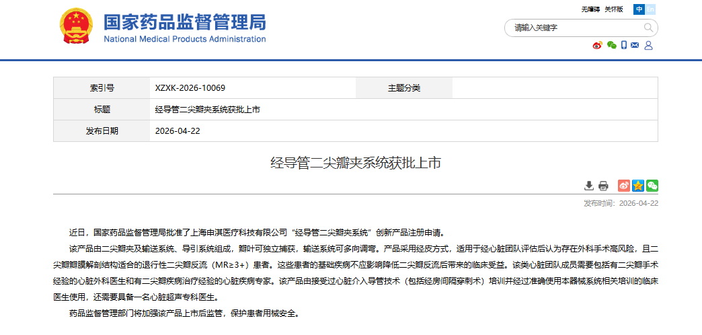Share article to Weibo red icon
This screenshot has width=702, height=335.
[x=624, y=186]
